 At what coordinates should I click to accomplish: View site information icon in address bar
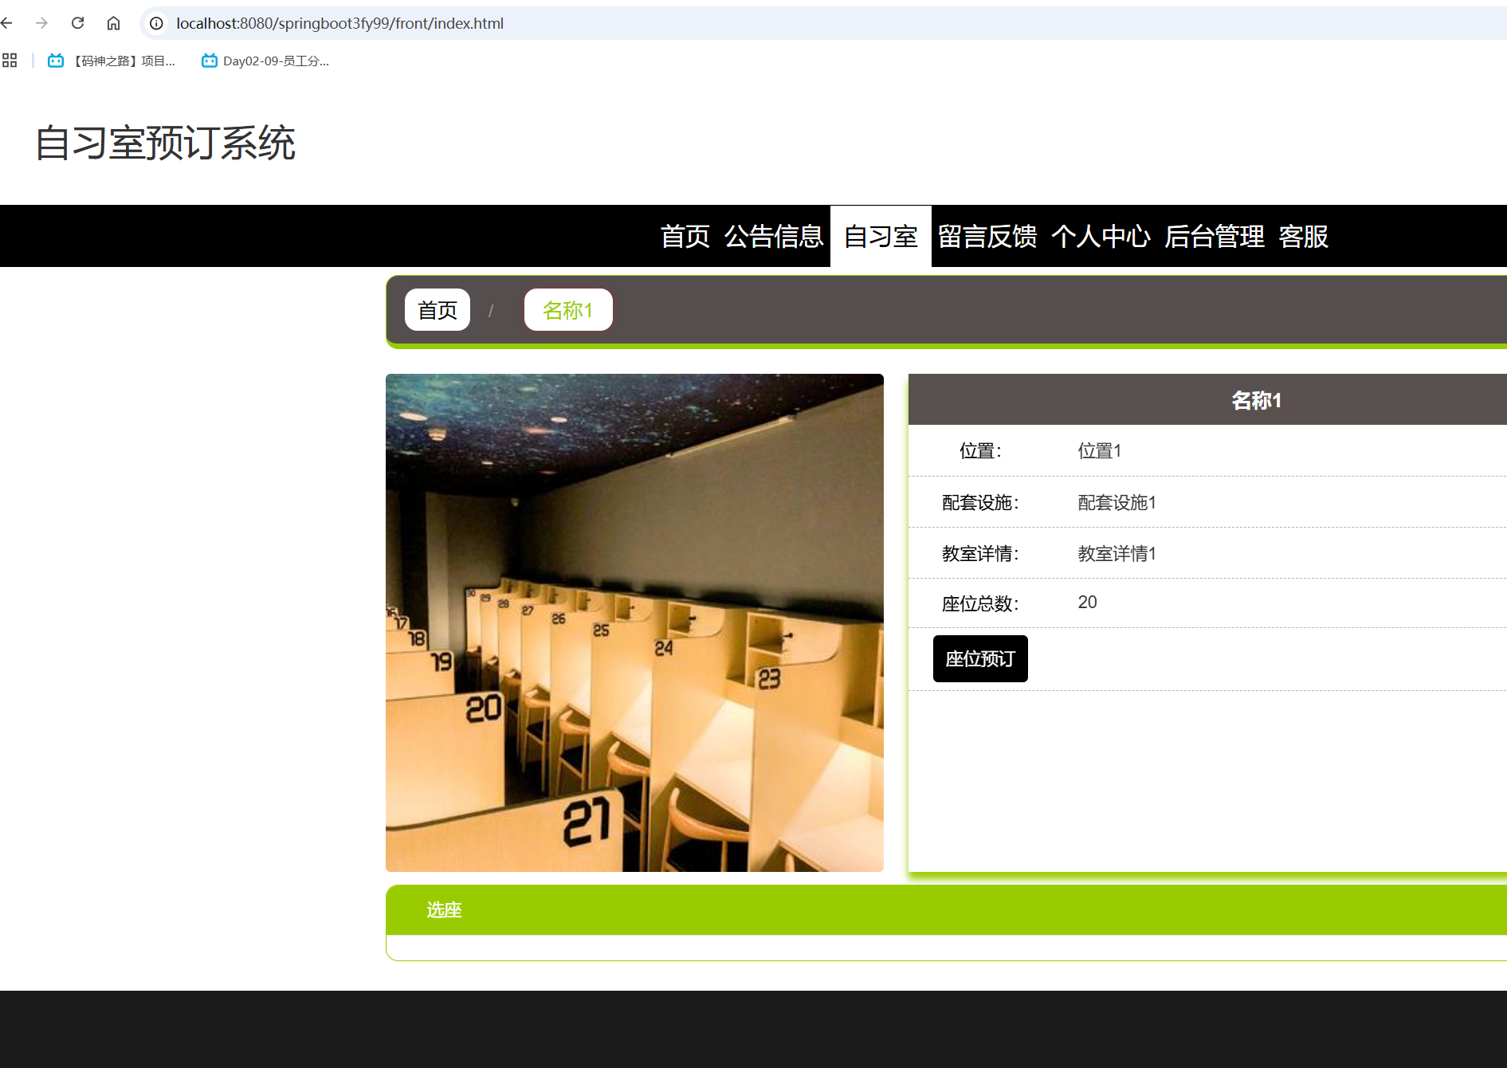click(157, 23)
